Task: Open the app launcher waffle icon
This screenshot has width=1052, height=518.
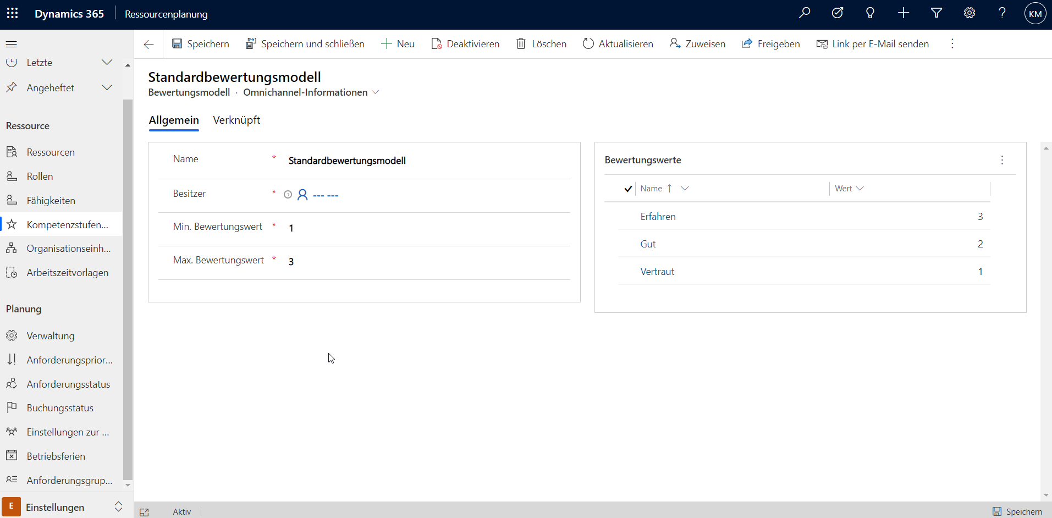Action: (12, 14)
